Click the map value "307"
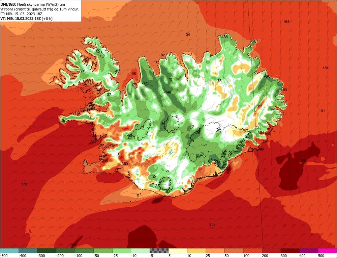This screenshot has height=258, width=337. point(93,142)
